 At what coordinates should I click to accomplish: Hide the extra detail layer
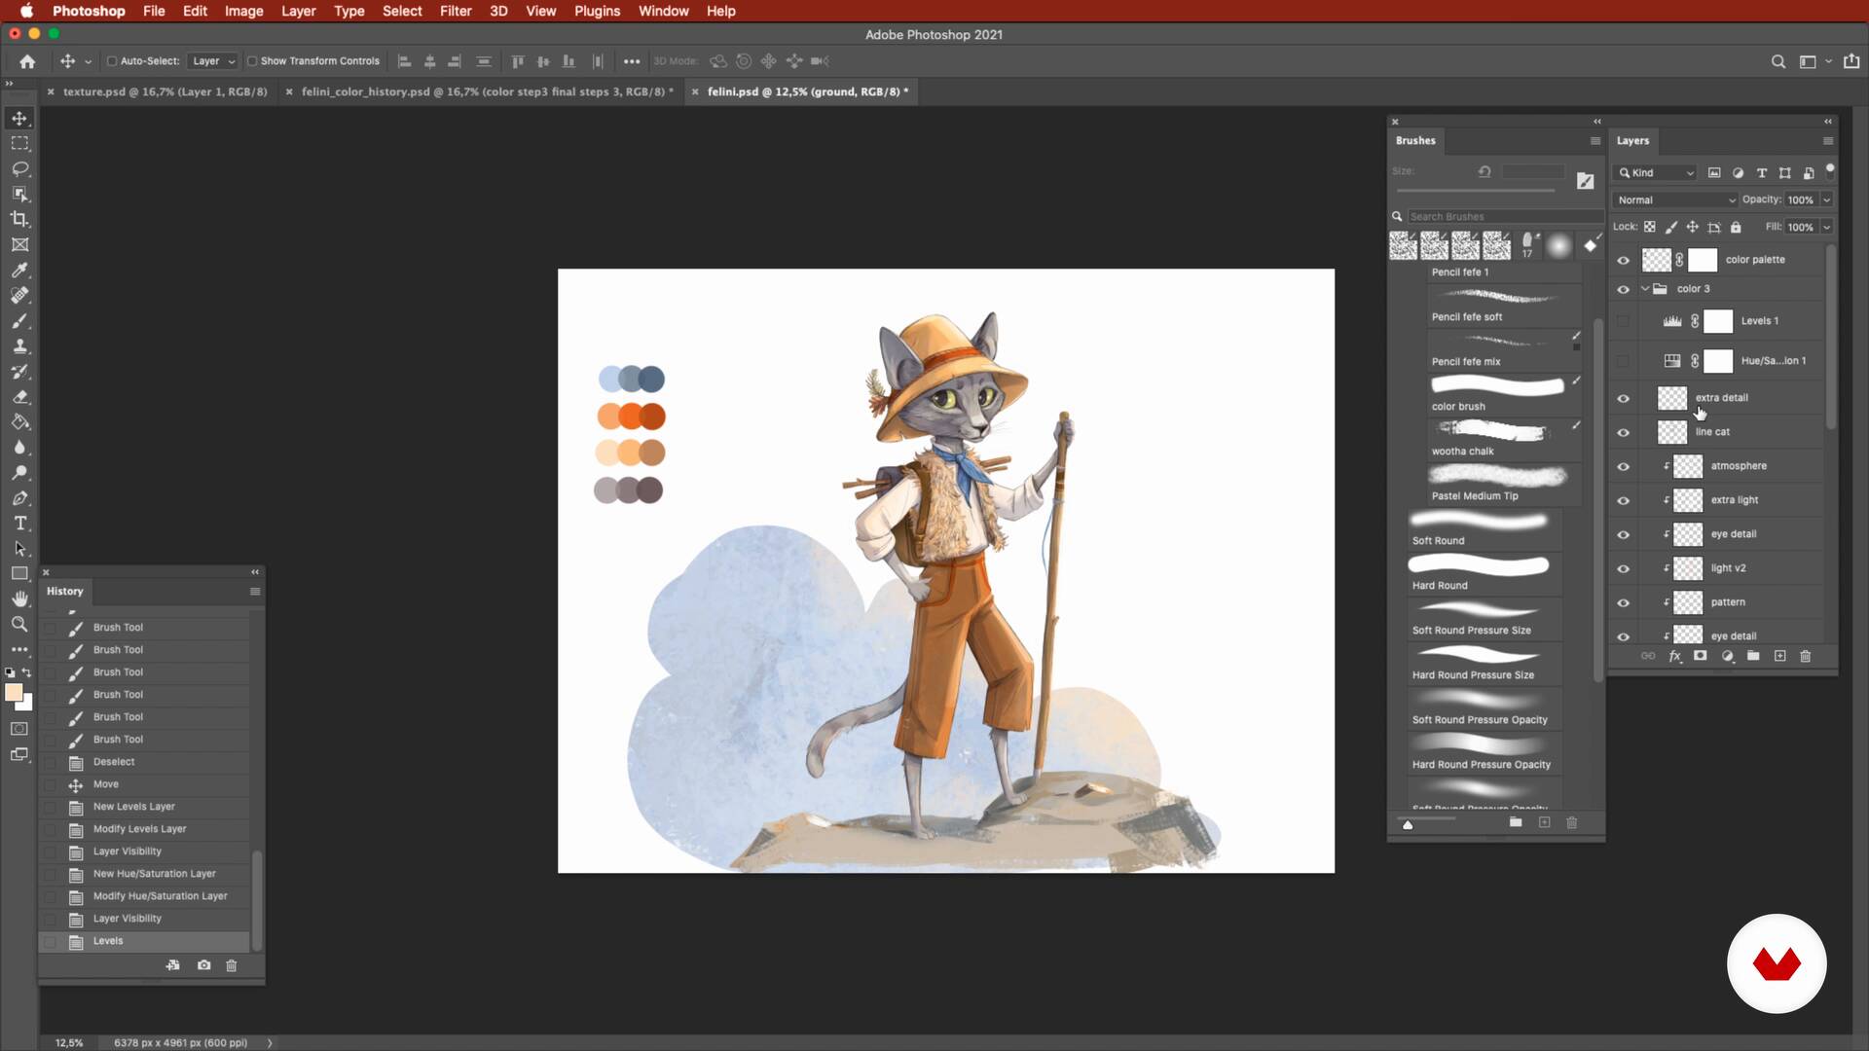click(x=1623, y=398)
